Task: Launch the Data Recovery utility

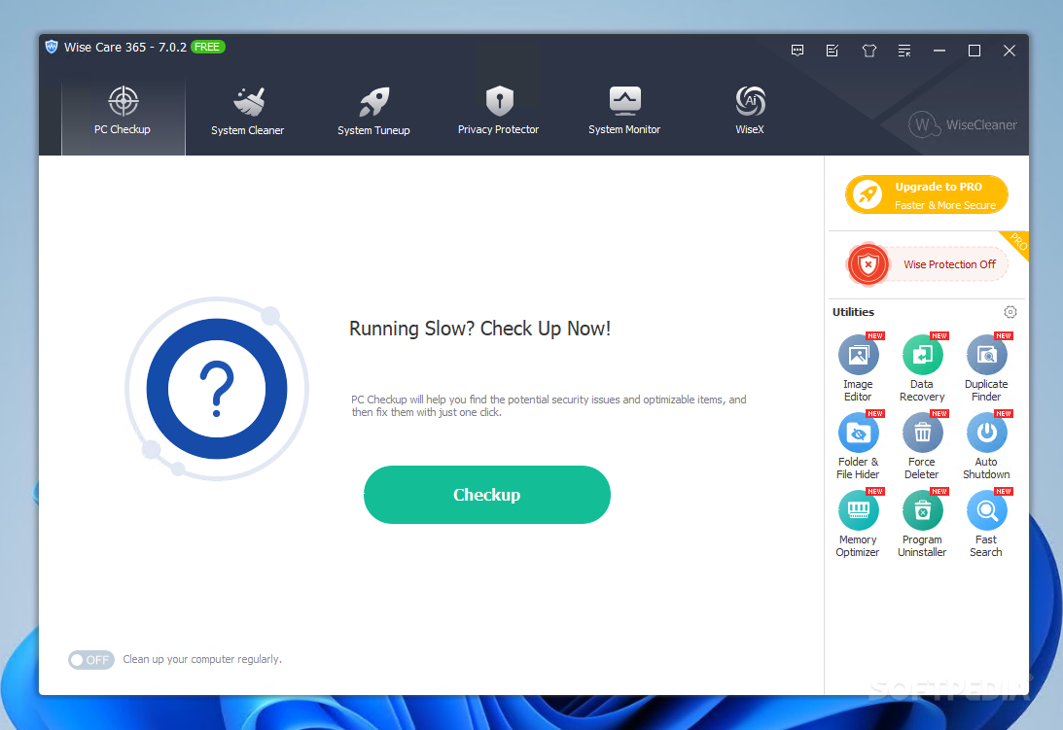Action: coord(922,368)
